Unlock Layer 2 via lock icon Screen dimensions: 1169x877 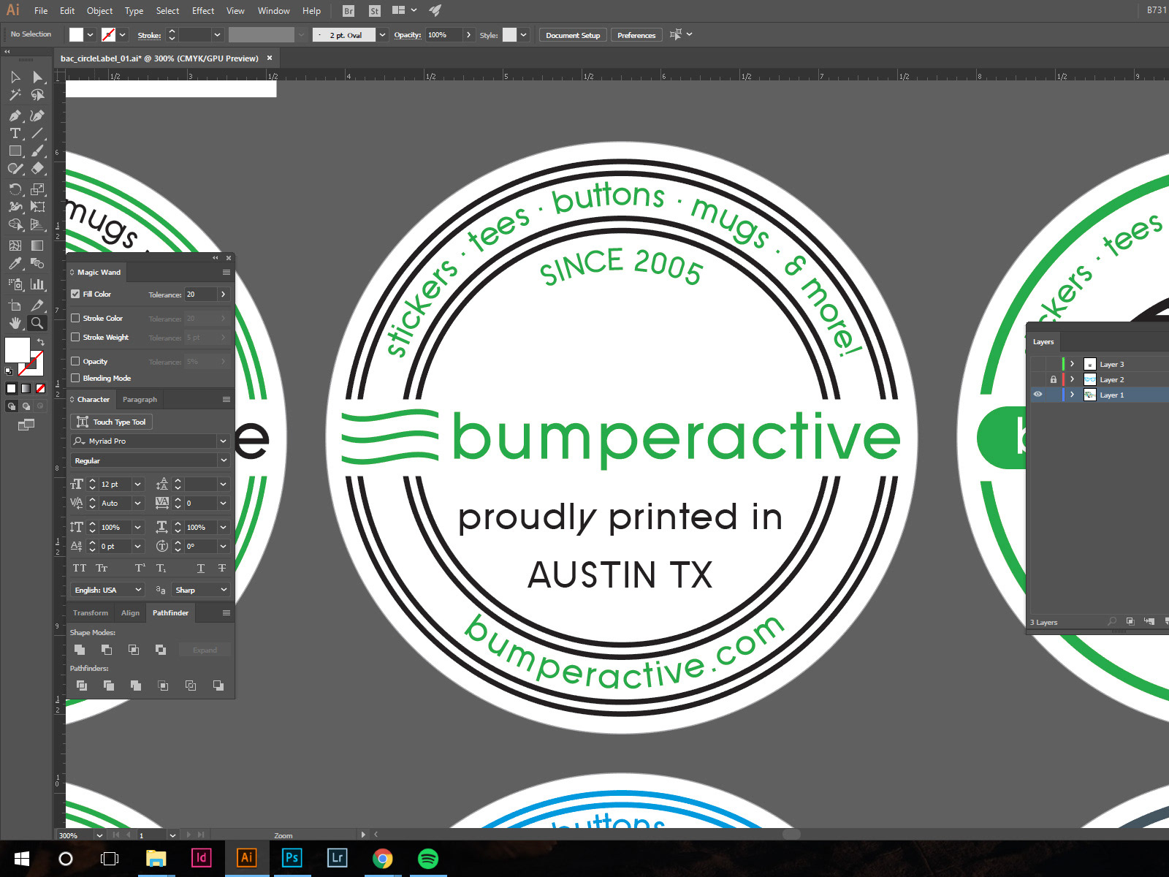[x=1053, y=379]
